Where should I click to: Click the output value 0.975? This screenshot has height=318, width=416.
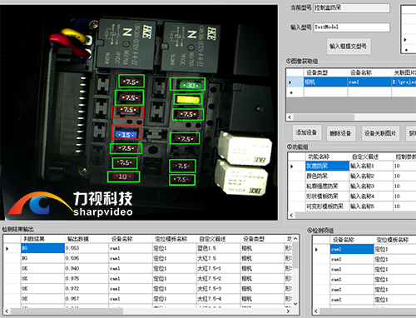[x=87, y=278]
